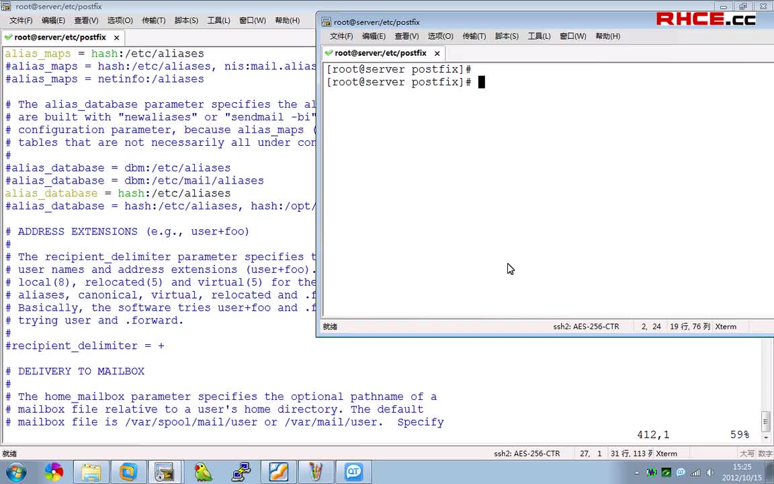This screenshot has width=774, height=484.
Task: Click the background window scrollbar down arrow
Action: [x=766, y=438]
